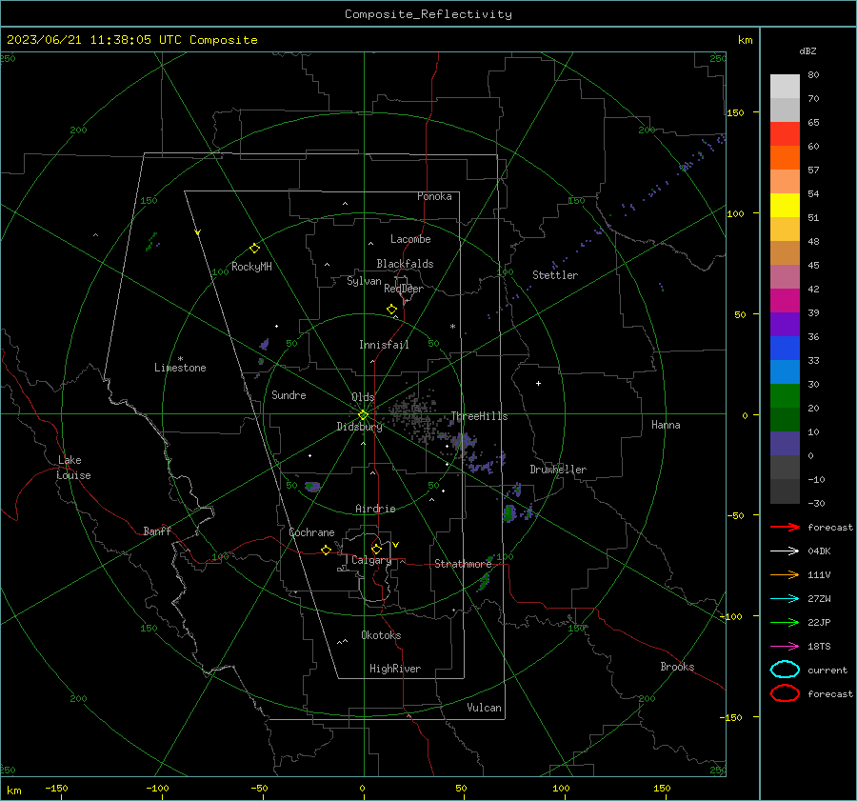The image size is (857, 801).
Task: Click the 'Vulcan' map label
Action: [x=484, y=708]
